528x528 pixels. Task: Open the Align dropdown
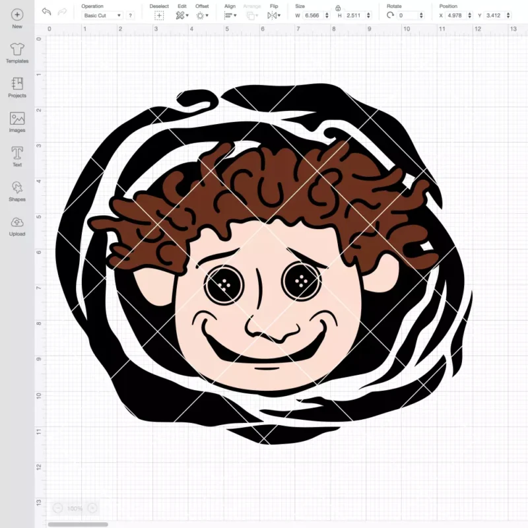point(230,15)
